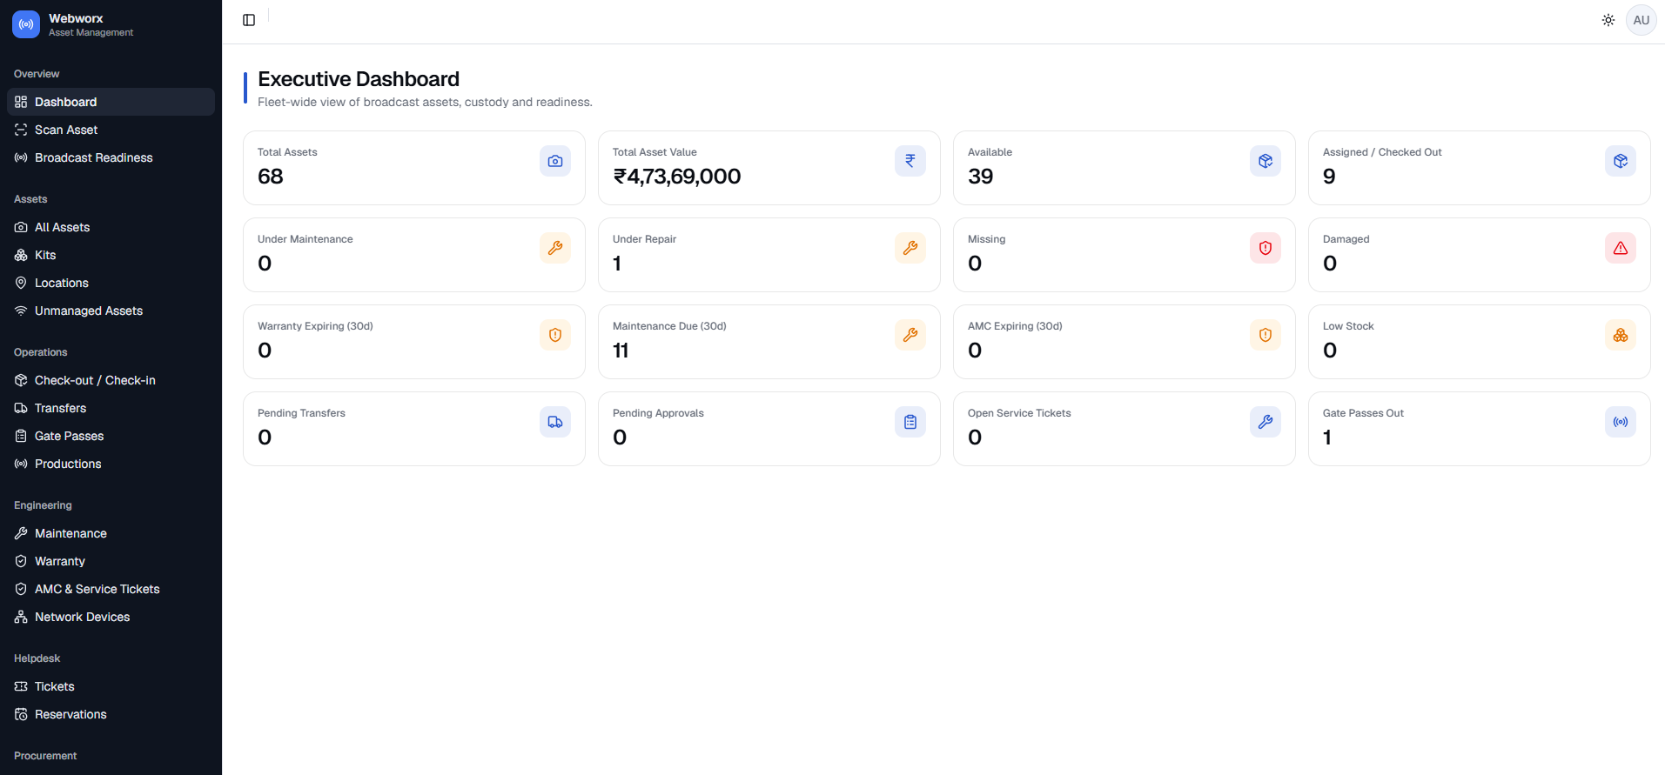Viewport: 1665px width, 775px height.
Task: Click the broadcast icon on Gate Passes Out
Action: [x=1621, y=422]
